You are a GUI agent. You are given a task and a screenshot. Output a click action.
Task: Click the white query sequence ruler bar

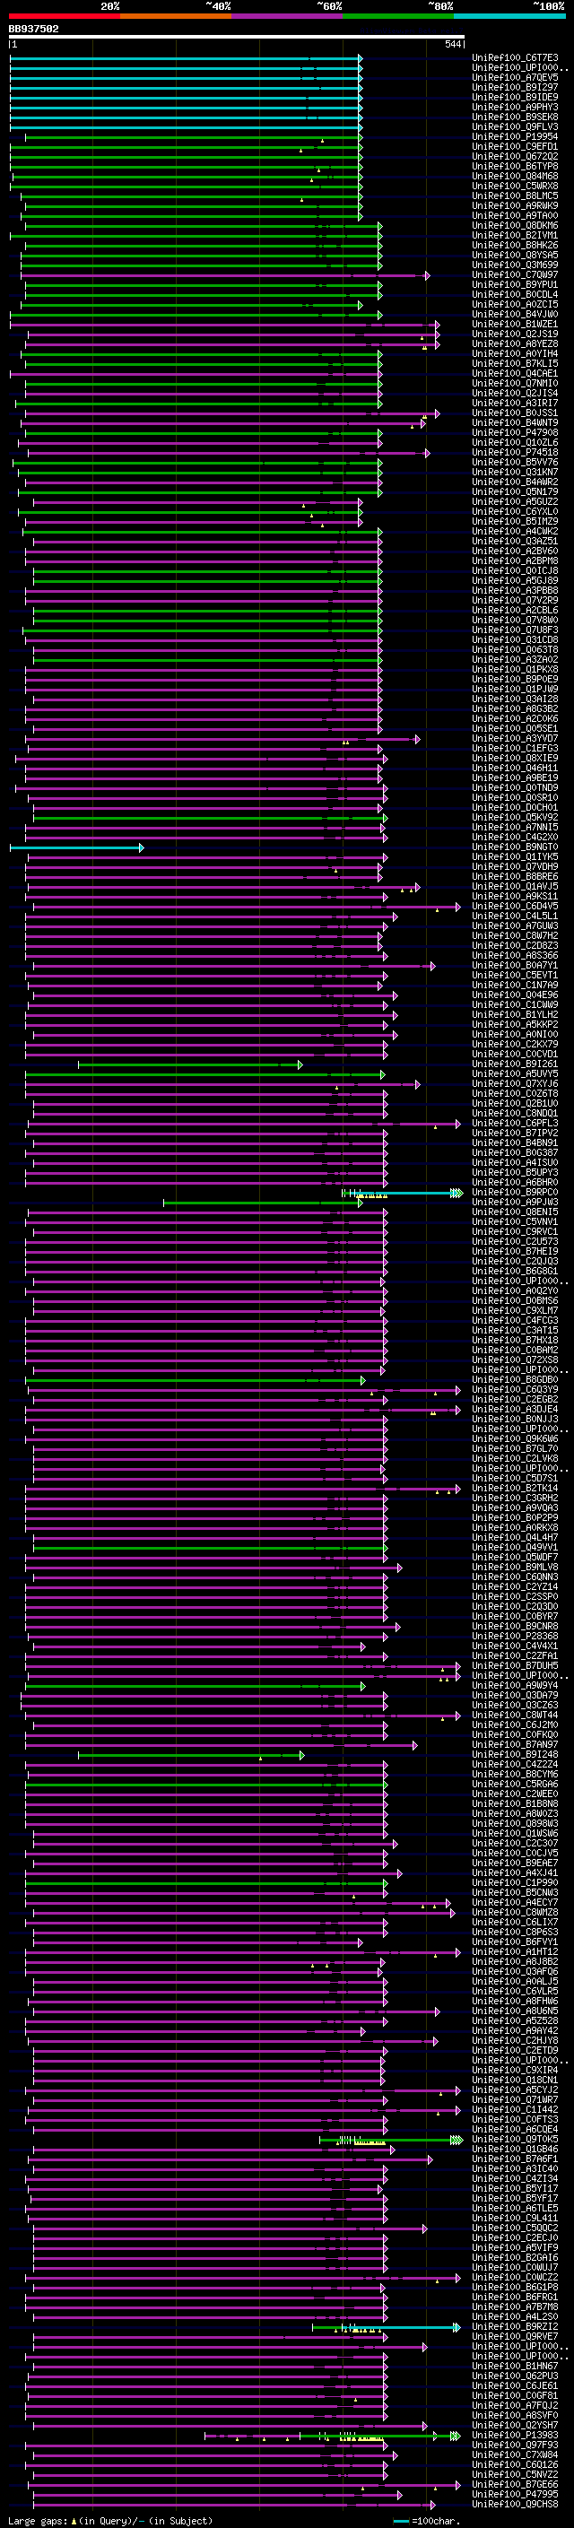(x=237, y=38)
